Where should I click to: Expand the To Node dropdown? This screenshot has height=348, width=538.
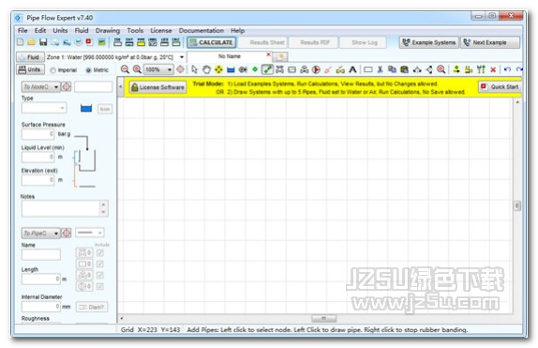[x=56, y=87]
